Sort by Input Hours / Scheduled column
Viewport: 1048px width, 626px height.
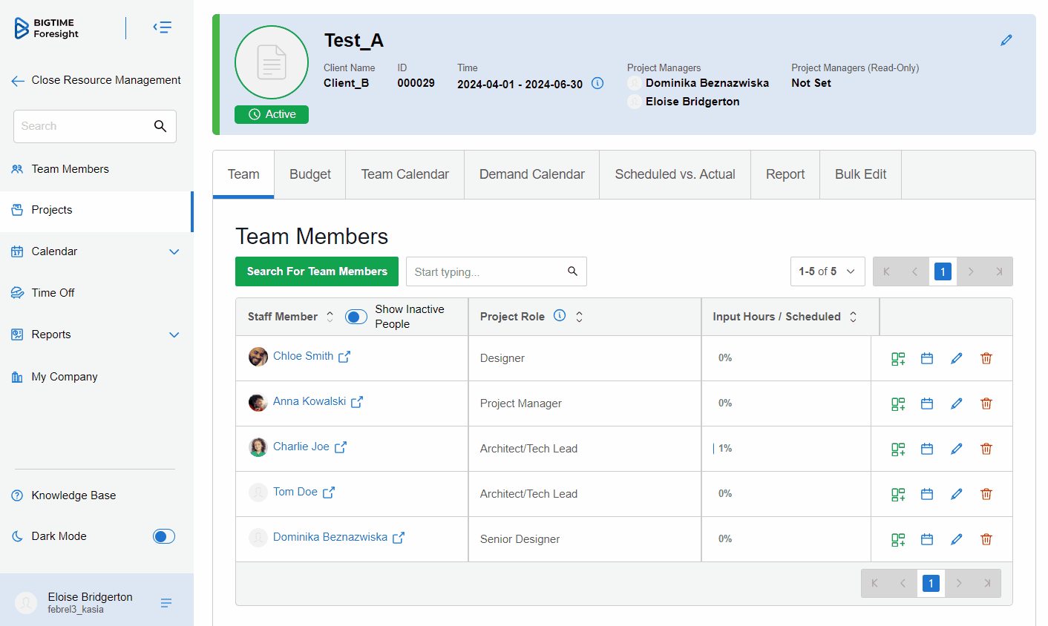click(853, 317)
